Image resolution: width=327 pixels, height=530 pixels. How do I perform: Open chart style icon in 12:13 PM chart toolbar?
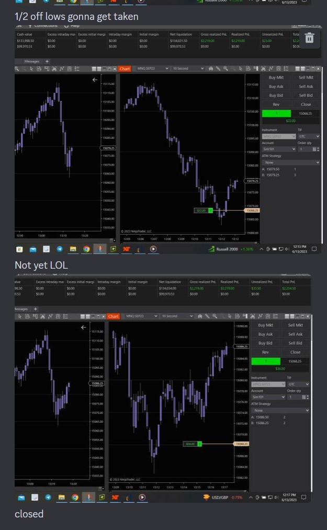pos(211,69)
